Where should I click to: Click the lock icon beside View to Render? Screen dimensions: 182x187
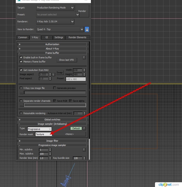tap(87, 29)
